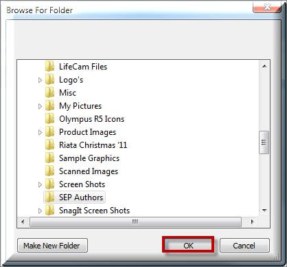Click the Product Images folder icon
Viewport: 287px width, 267px height.
tap(49, 132)
